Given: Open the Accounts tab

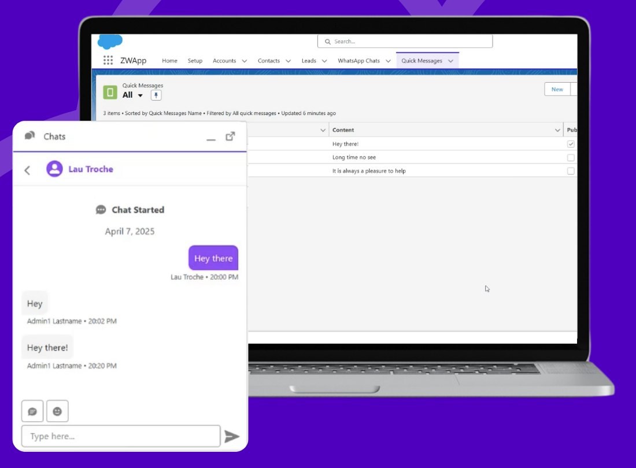Looking at the screenshot, I should click(224, 61).
